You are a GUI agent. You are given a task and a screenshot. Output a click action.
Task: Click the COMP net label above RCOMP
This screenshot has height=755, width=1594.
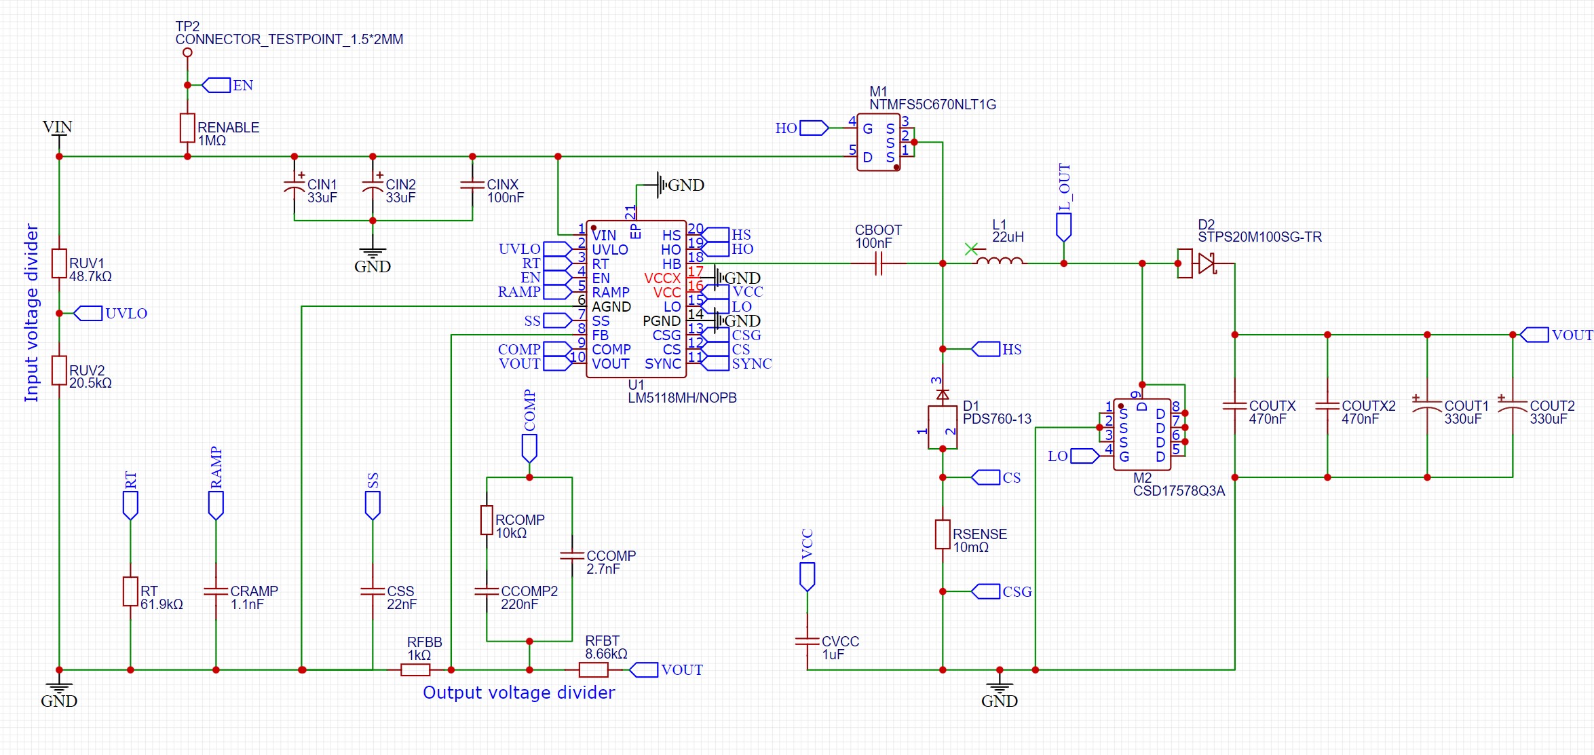coord(529,426)
